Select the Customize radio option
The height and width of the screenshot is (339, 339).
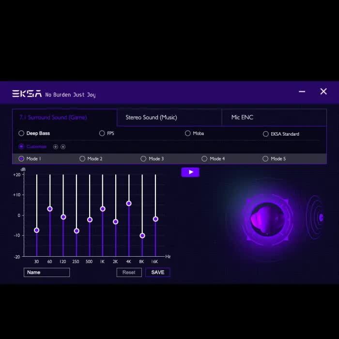[x=21, y=147]
